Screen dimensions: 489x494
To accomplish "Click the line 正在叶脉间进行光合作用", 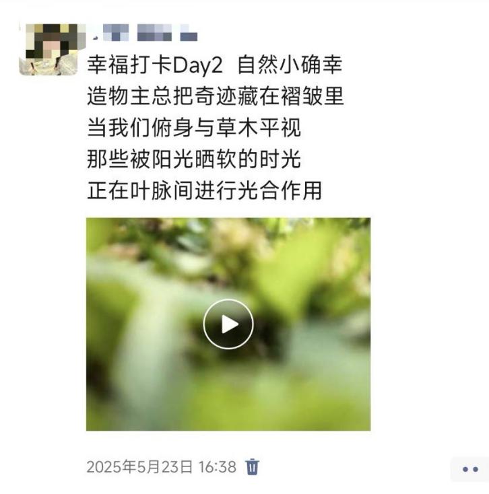I will [204, 190].
